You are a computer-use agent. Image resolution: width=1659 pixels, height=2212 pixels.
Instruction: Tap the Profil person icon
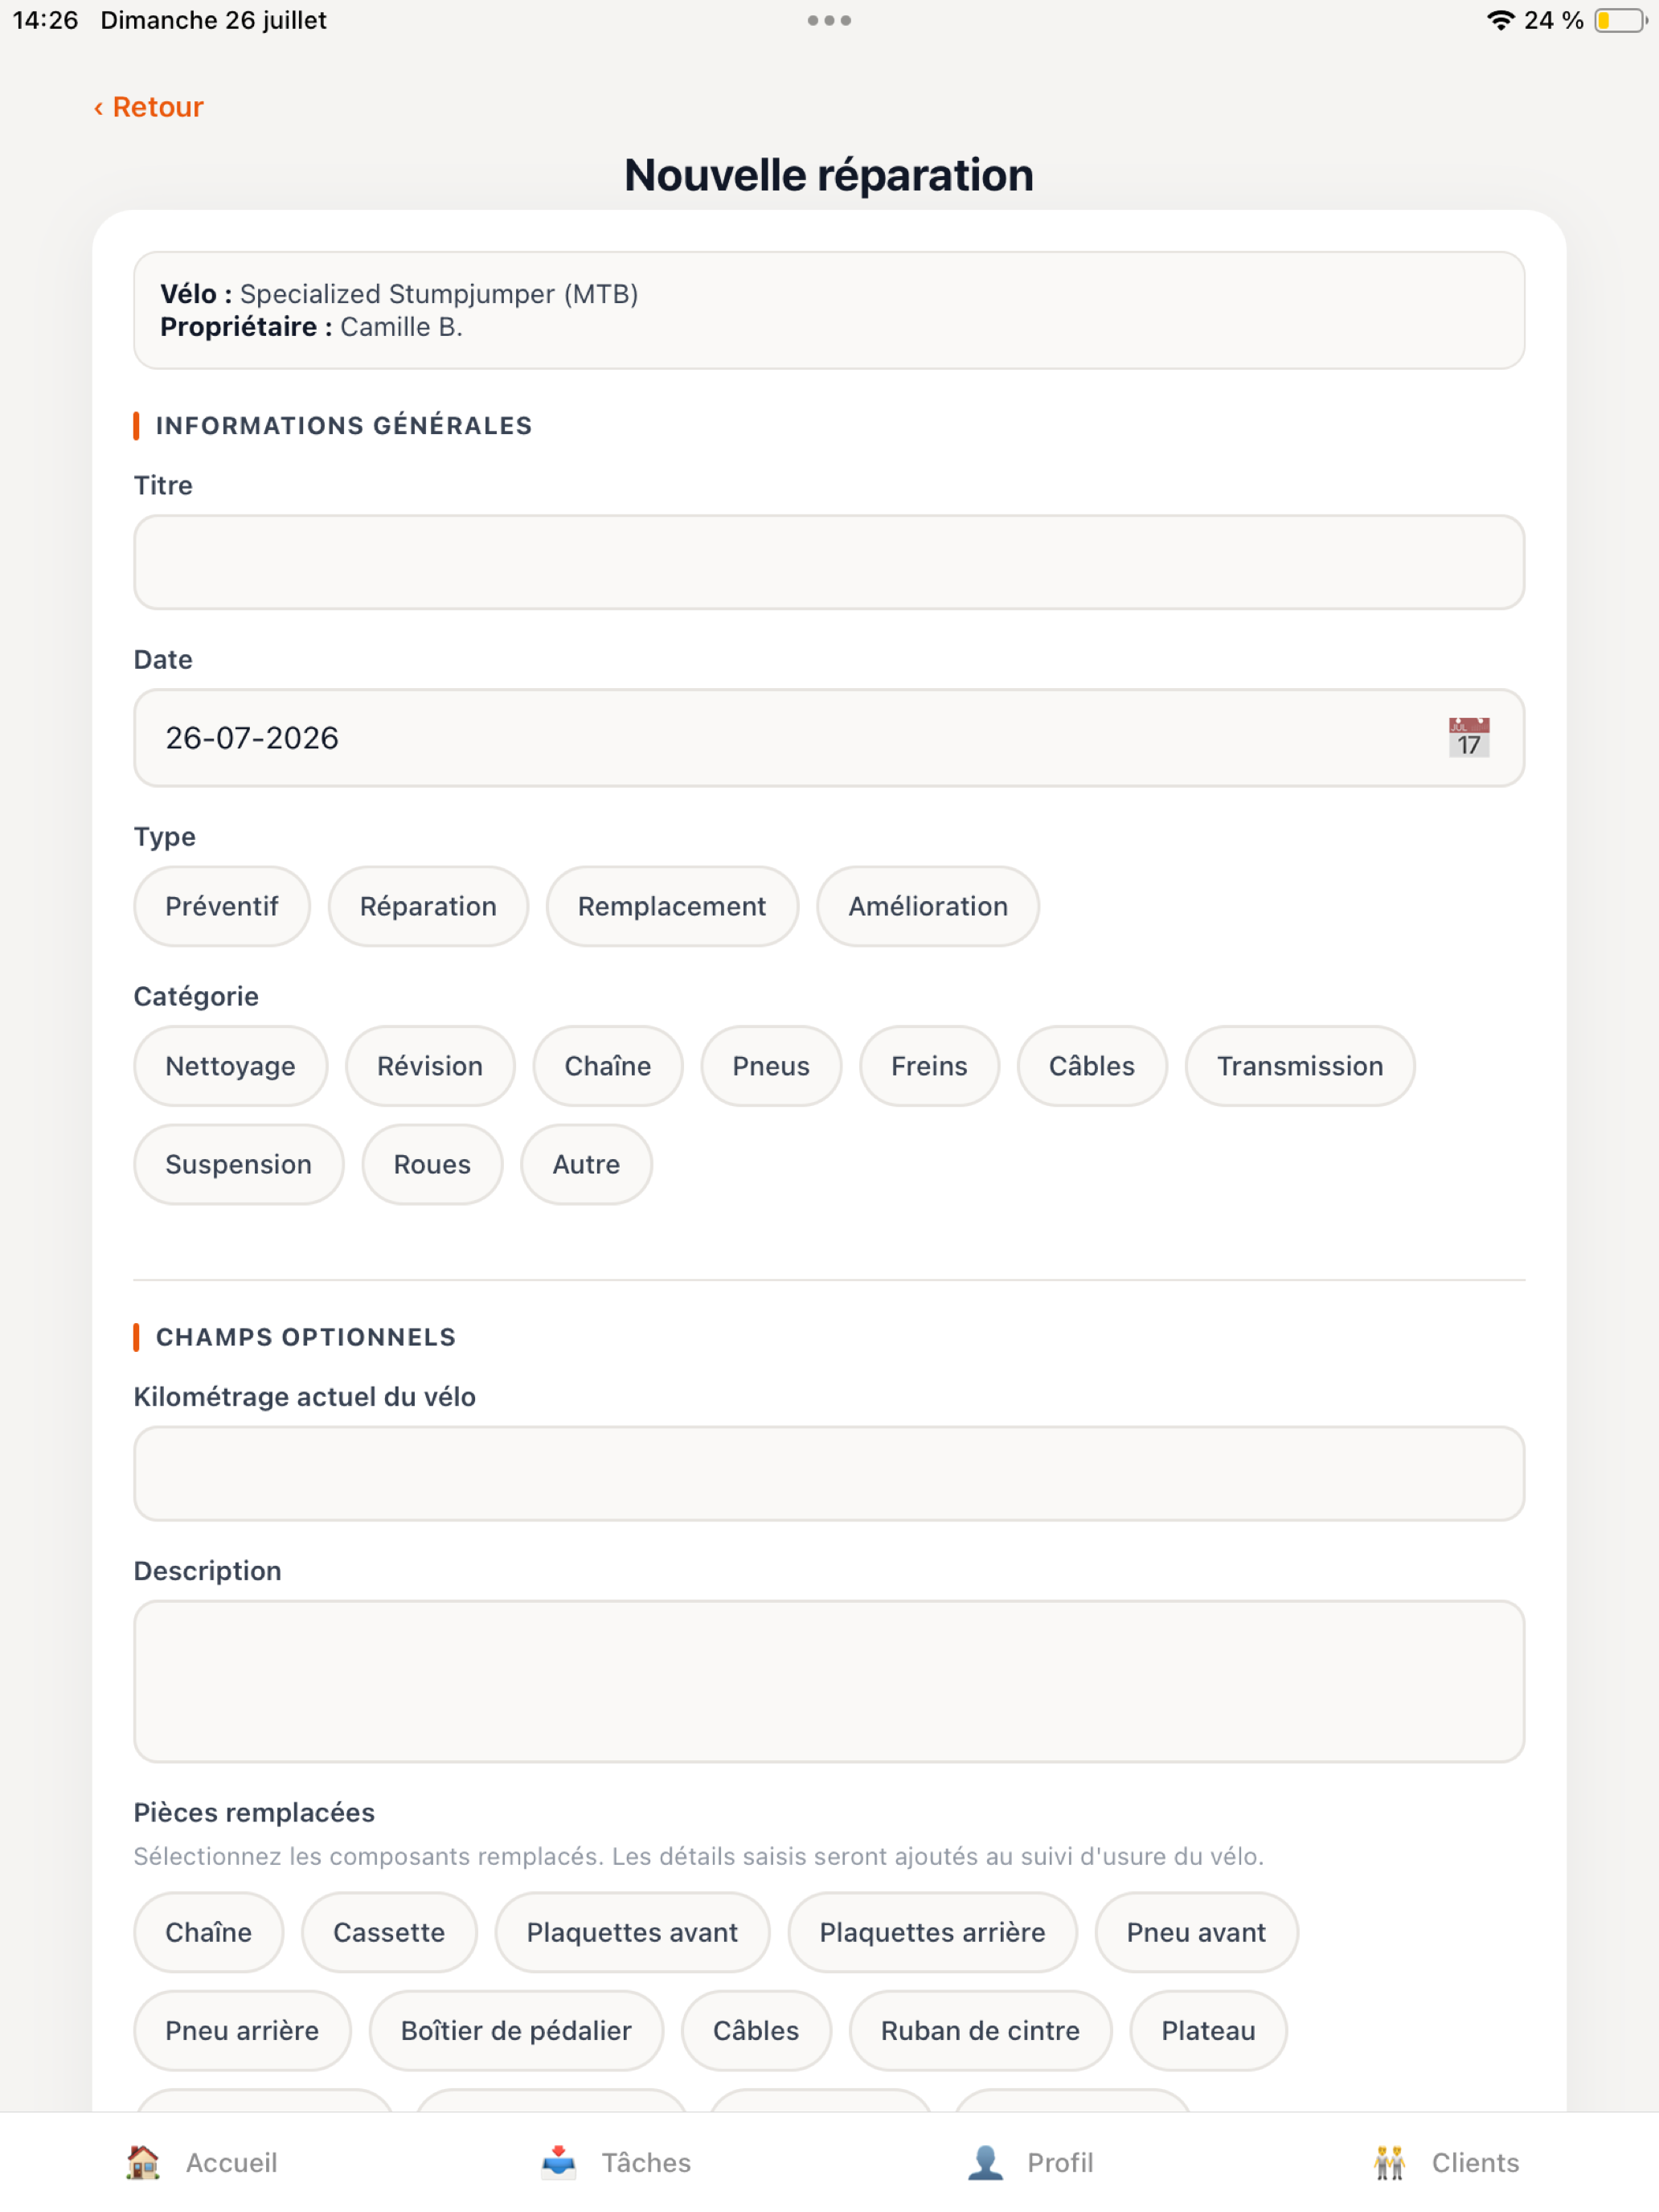[985, 2162]
